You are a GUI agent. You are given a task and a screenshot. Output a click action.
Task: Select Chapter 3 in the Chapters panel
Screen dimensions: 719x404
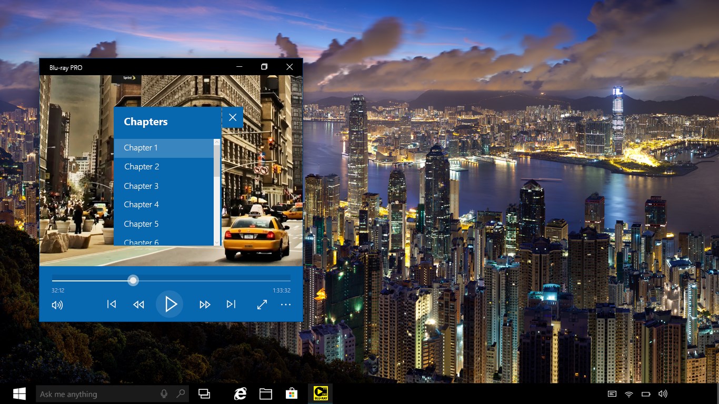click(x=141, y=186)
